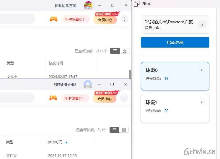This screenshot has width=220, height=159.
Task: Click the game controller icon in upper window
Action: pyautogui.click(x=53, y=19)
